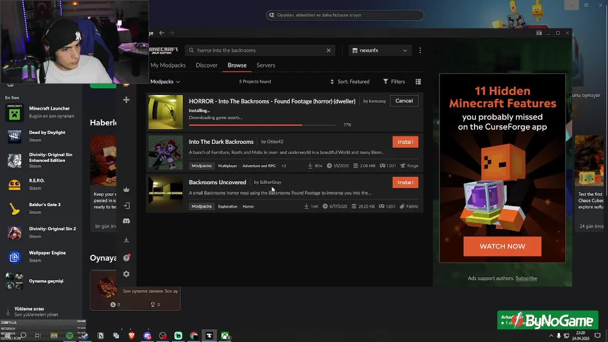Select Divinity: Original Sin Enhanced Edition entry
This screenshot has width=608, height=342.
pos(42,161)
